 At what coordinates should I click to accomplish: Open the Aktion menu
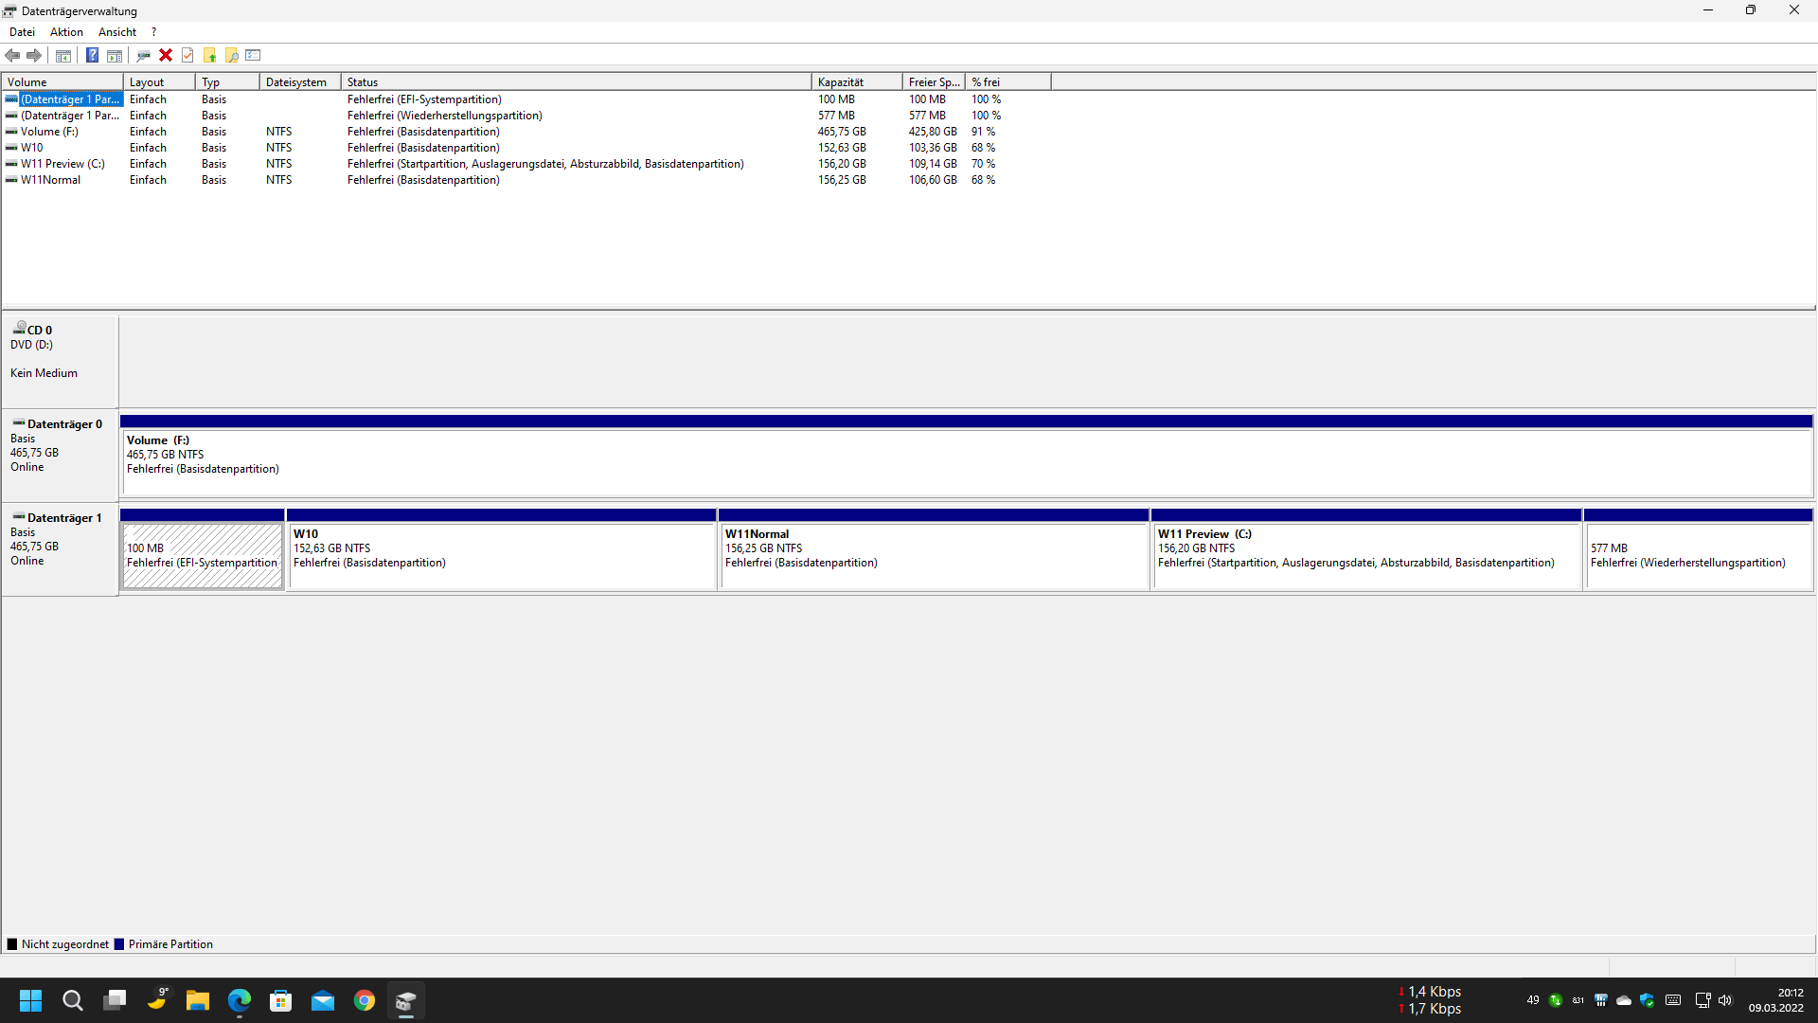(x=66, y=32)
